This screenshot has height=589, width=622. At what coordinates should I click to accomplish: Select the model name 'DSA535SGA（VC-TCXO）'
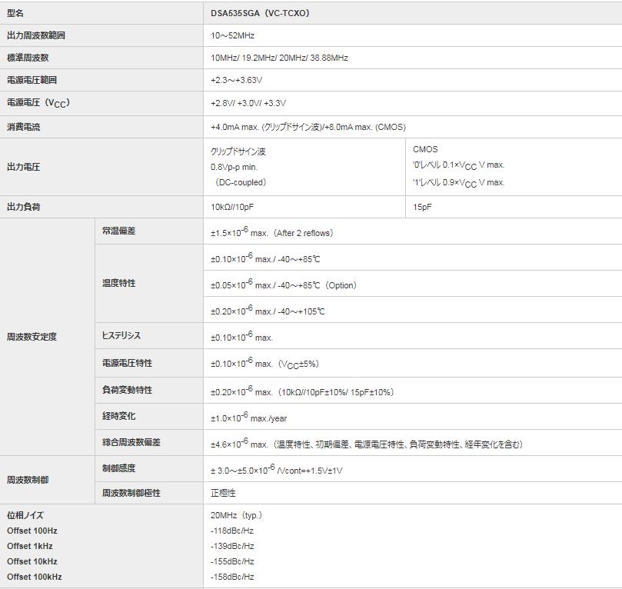click(x=260, y=13)
